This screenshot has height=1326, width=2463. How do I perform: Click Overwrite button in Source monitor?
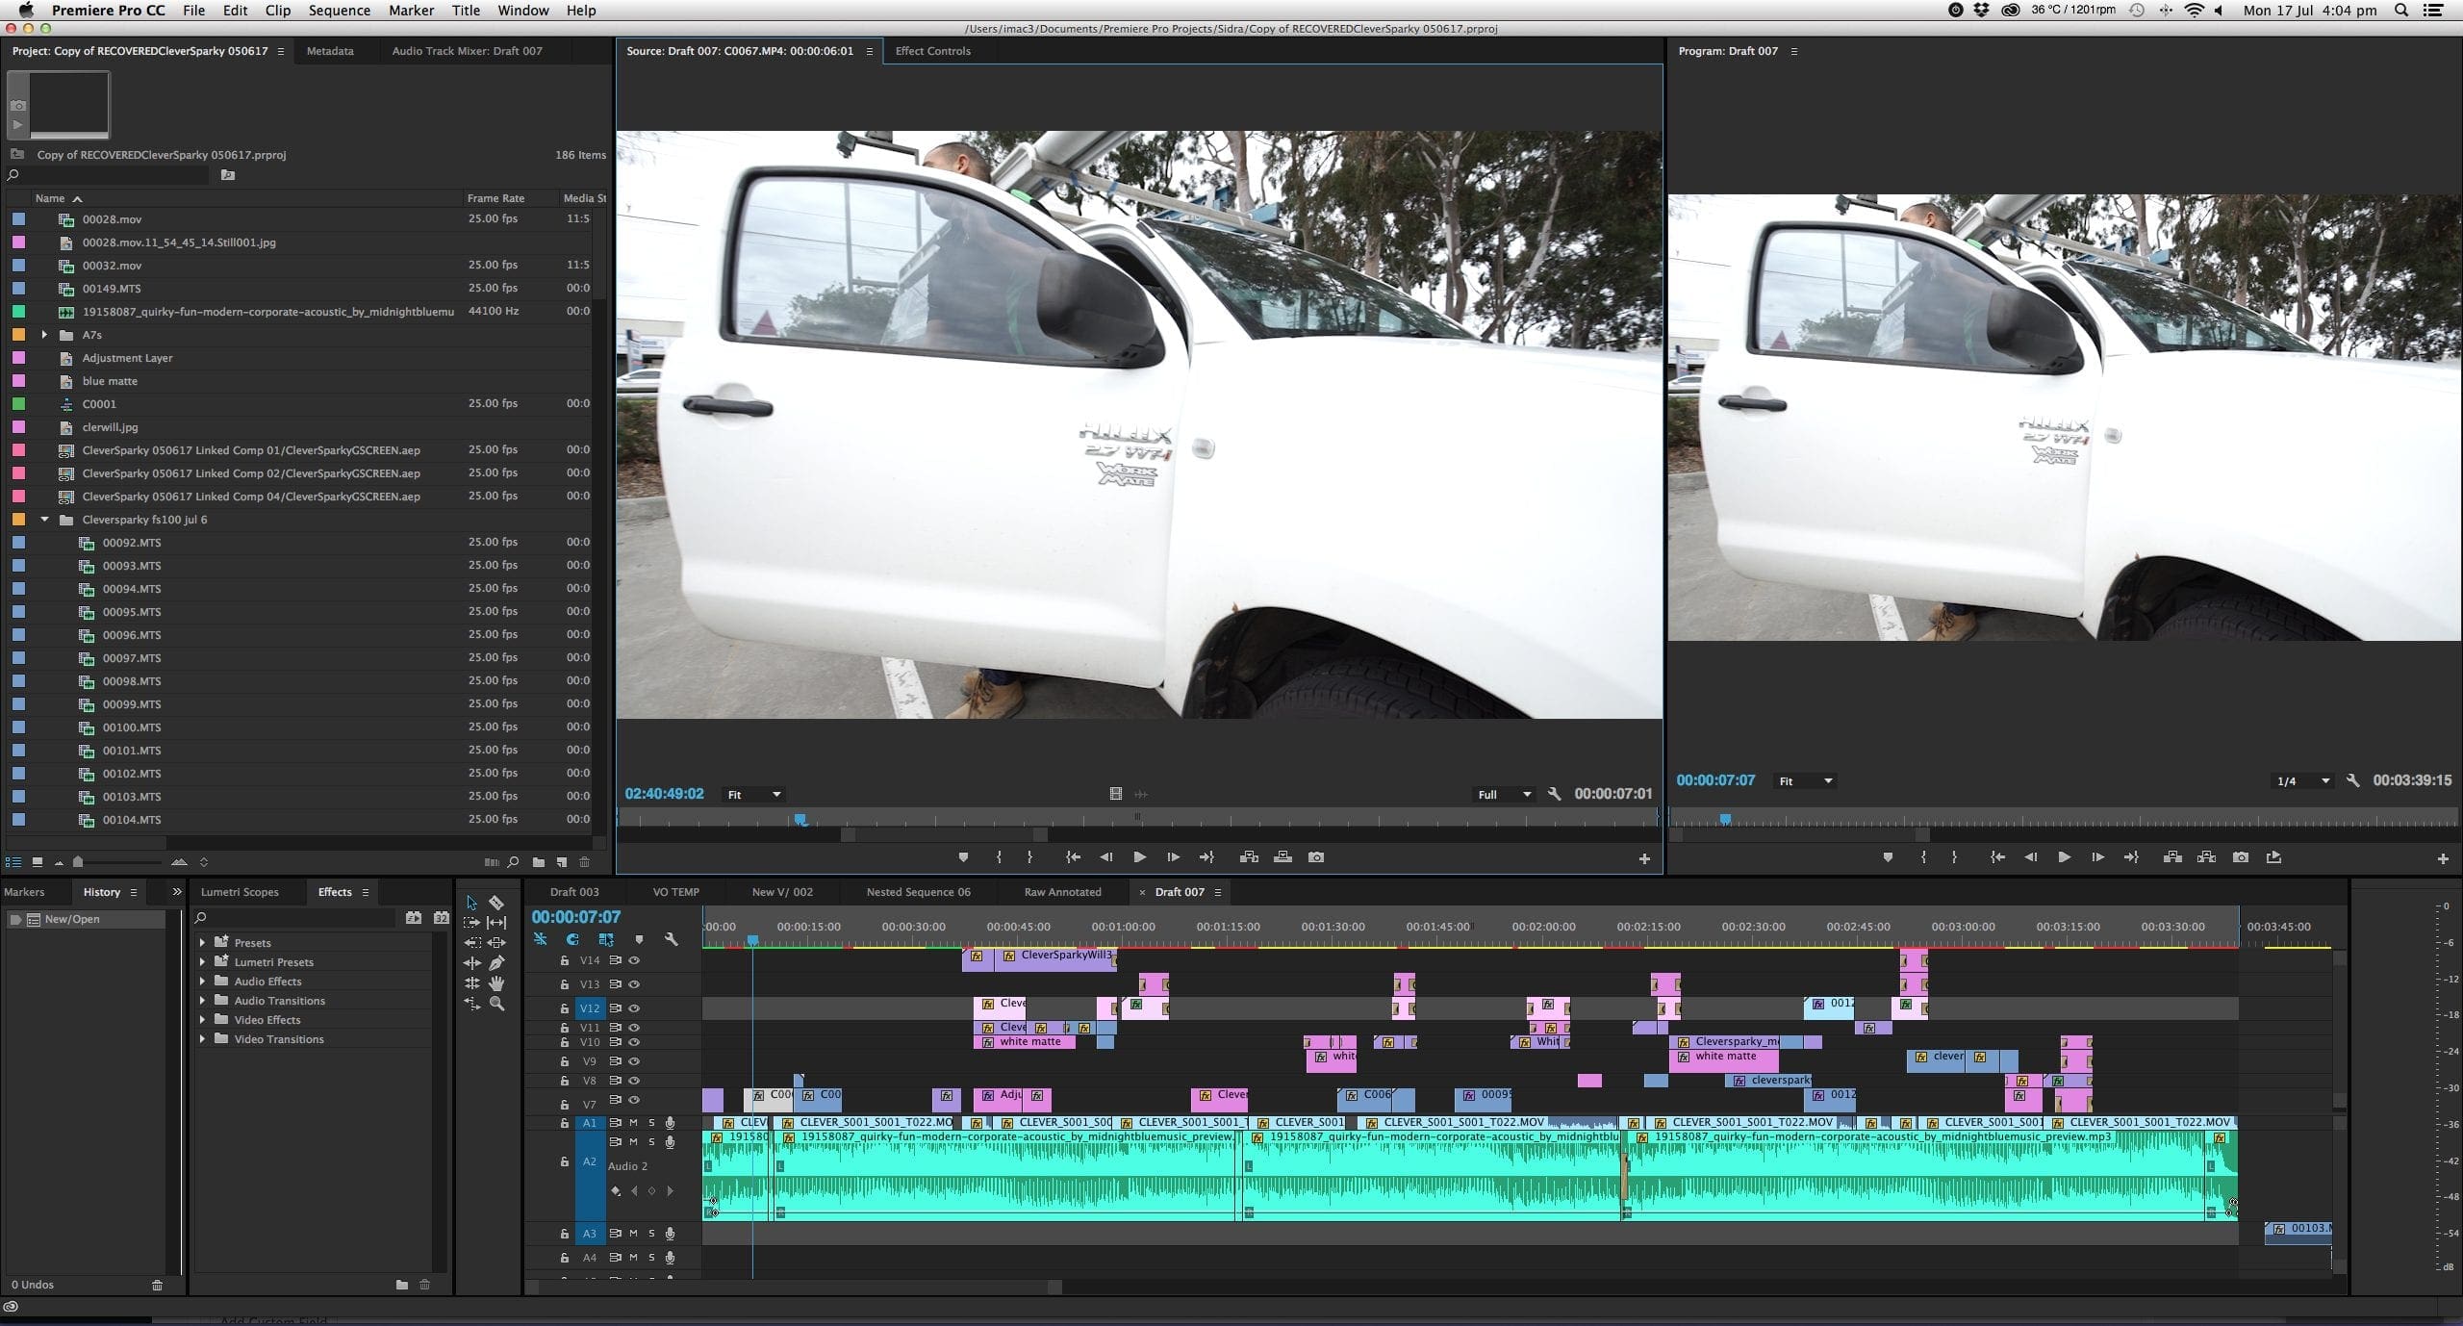pyautogui.click(x=1282, y=856)
